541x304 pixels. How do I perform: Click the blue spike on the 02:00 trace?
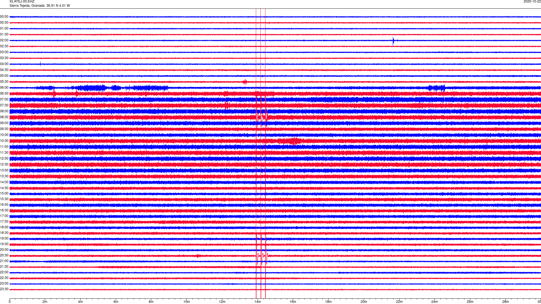[393, 41]
